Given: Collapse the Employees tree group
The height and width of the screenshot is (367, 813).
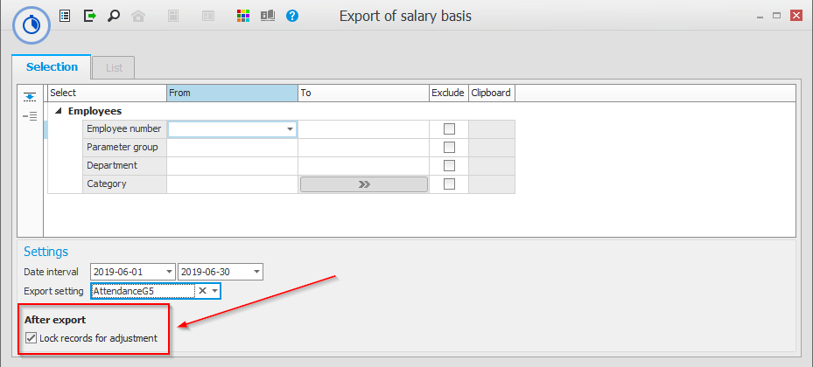Looking at the screenshot, I should coord(59,112).
